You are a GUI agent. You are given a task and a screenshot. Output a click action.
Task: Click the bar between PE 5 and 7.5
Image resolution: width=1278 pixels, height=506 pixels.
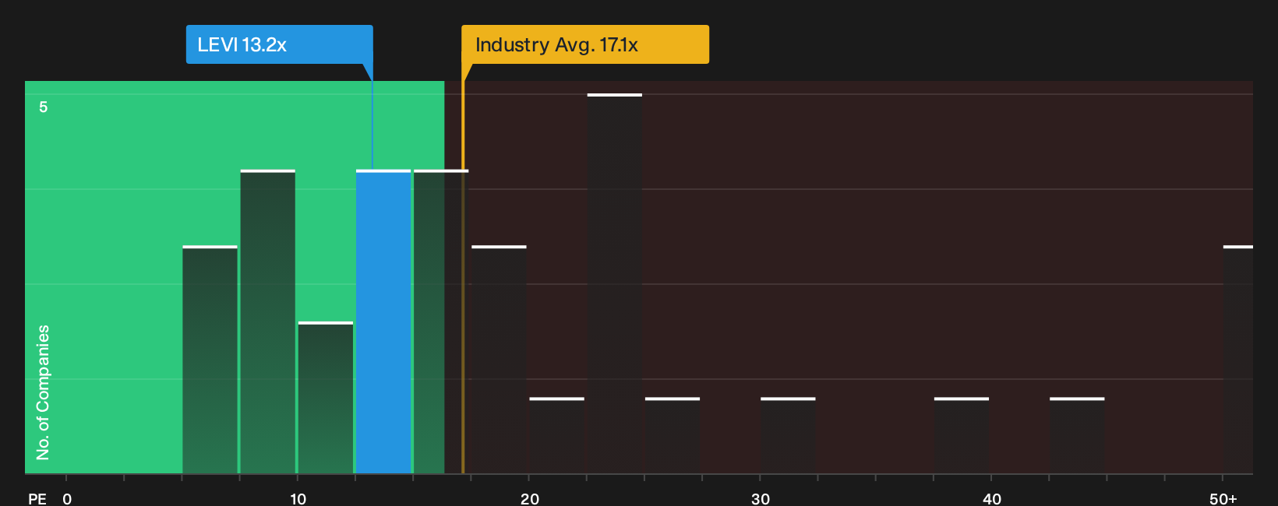tap(210, 360)
